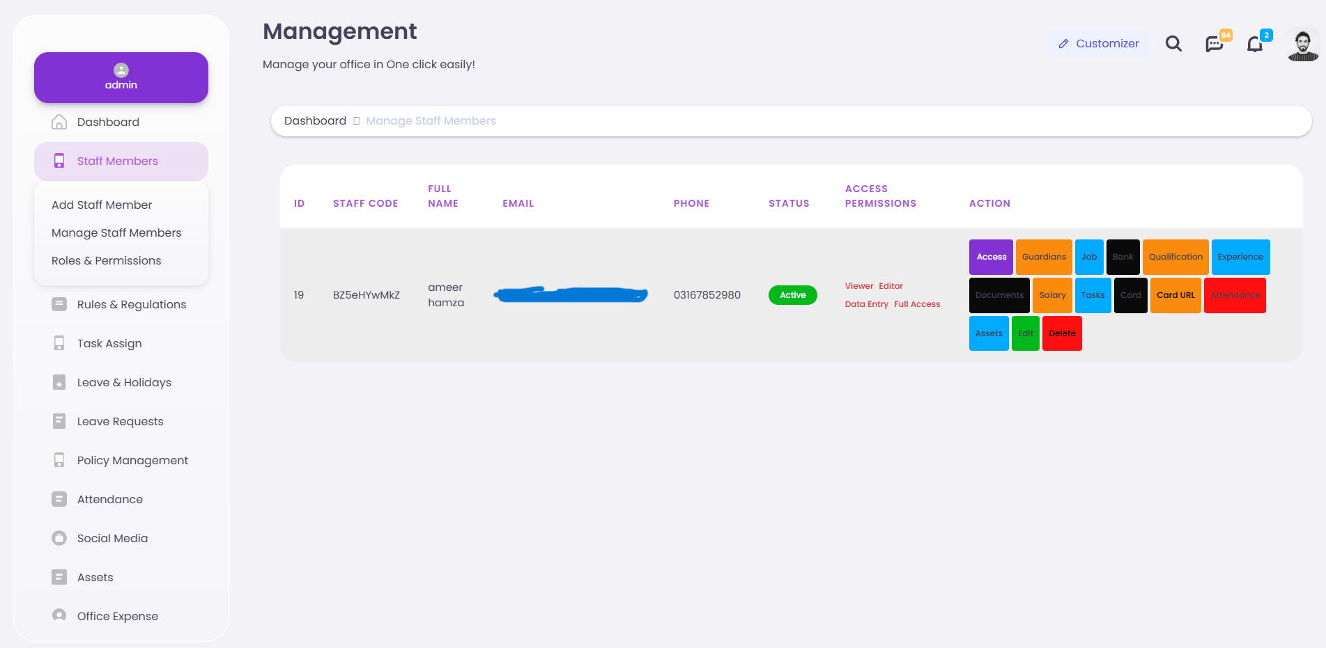
Task: Click the Leave & Holidays icon
Action: 59,382
